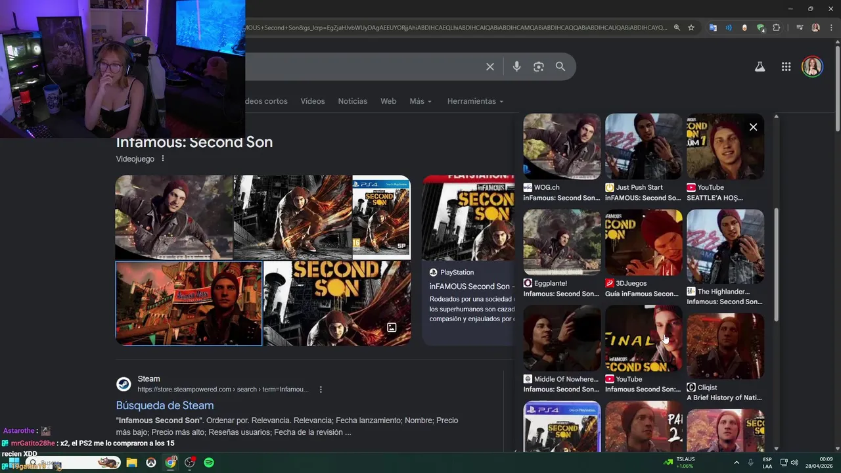This screenshot has width=841, height=473.
Task: Open YouTube FINAL Second Son image
Action: [643, 349]
